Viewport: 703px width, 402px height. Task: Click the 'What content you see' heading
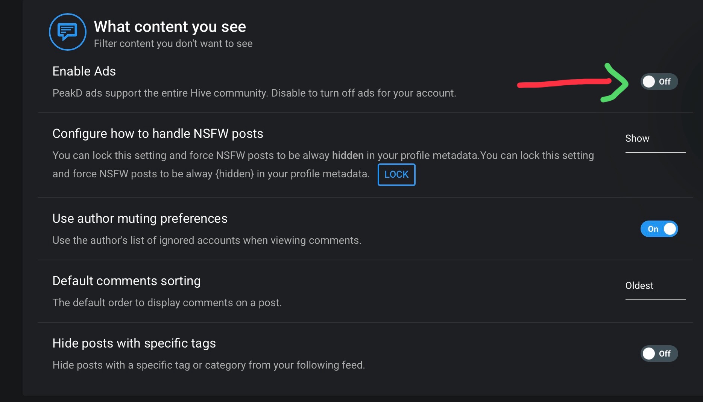coord(170,27)
